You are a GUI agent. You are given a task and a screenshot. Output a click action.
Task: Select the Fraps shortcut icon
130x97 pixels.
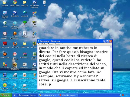(x=34, y=23)
